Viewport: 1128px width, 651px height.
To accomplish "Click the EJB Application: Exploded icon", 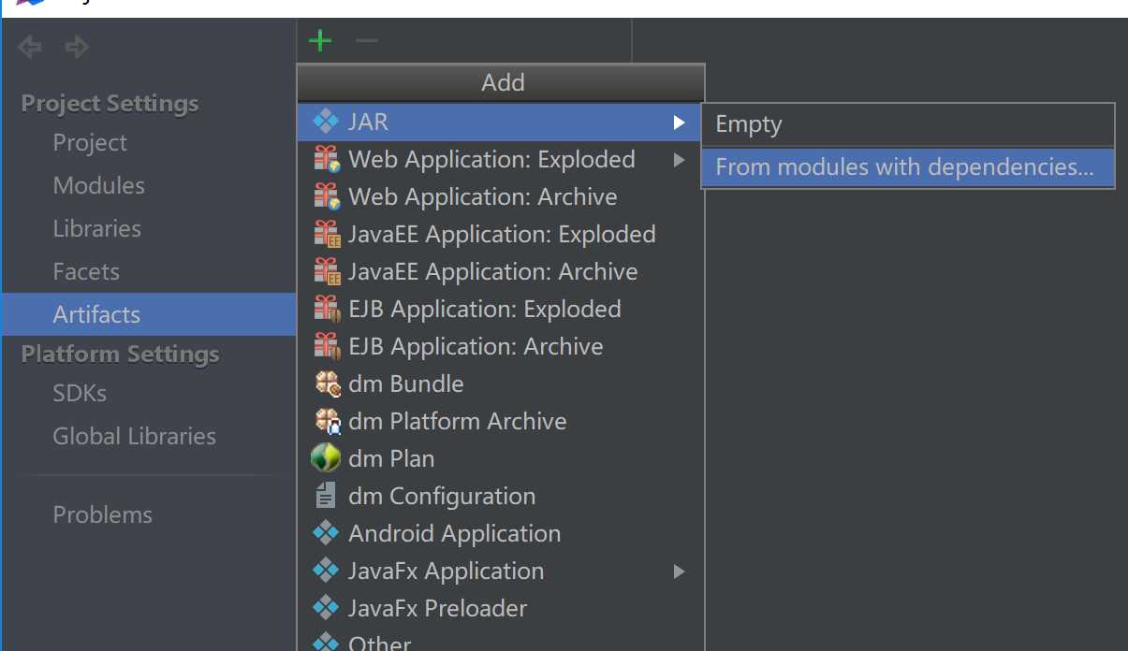I will pyautogui.click(x=326, y=309).
